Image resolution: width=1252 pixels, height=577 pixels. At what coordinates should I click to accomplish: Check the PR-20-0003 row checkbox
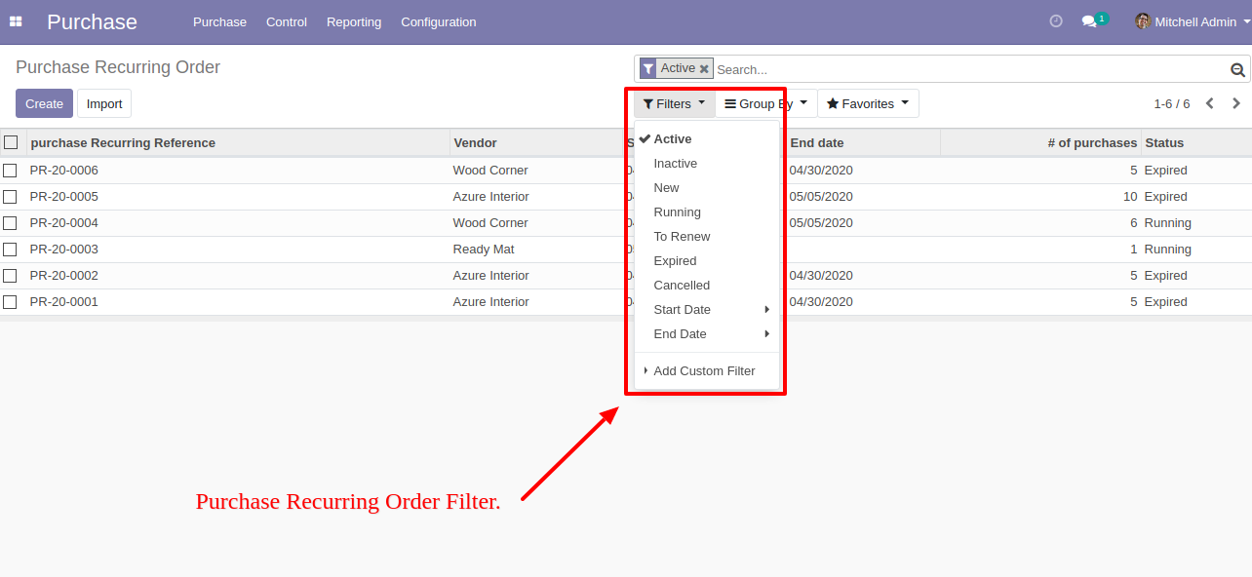click(10, 250)
